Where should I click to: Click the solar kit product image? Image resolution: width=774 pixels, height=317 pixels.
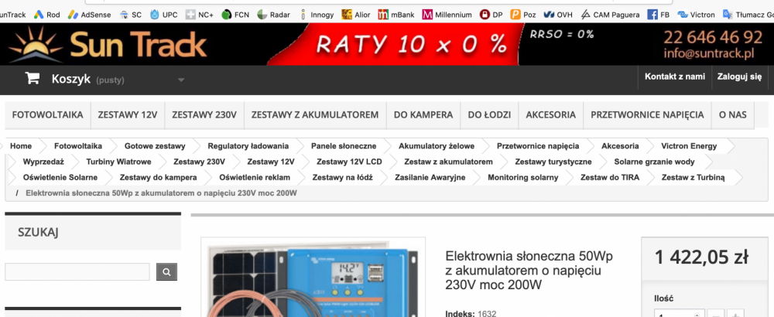tap(313, 278)
